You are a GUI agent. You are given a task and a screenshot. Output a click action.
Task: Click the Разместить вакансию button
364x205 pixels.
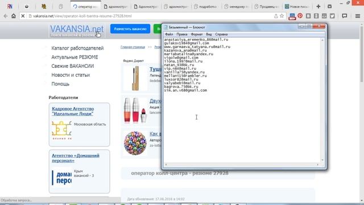(130, 29)
